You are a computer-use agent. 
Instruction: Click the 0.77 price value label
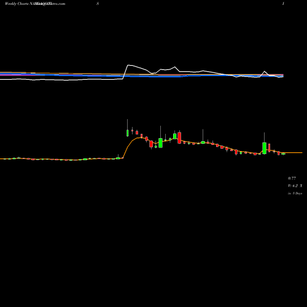(292, 178)
